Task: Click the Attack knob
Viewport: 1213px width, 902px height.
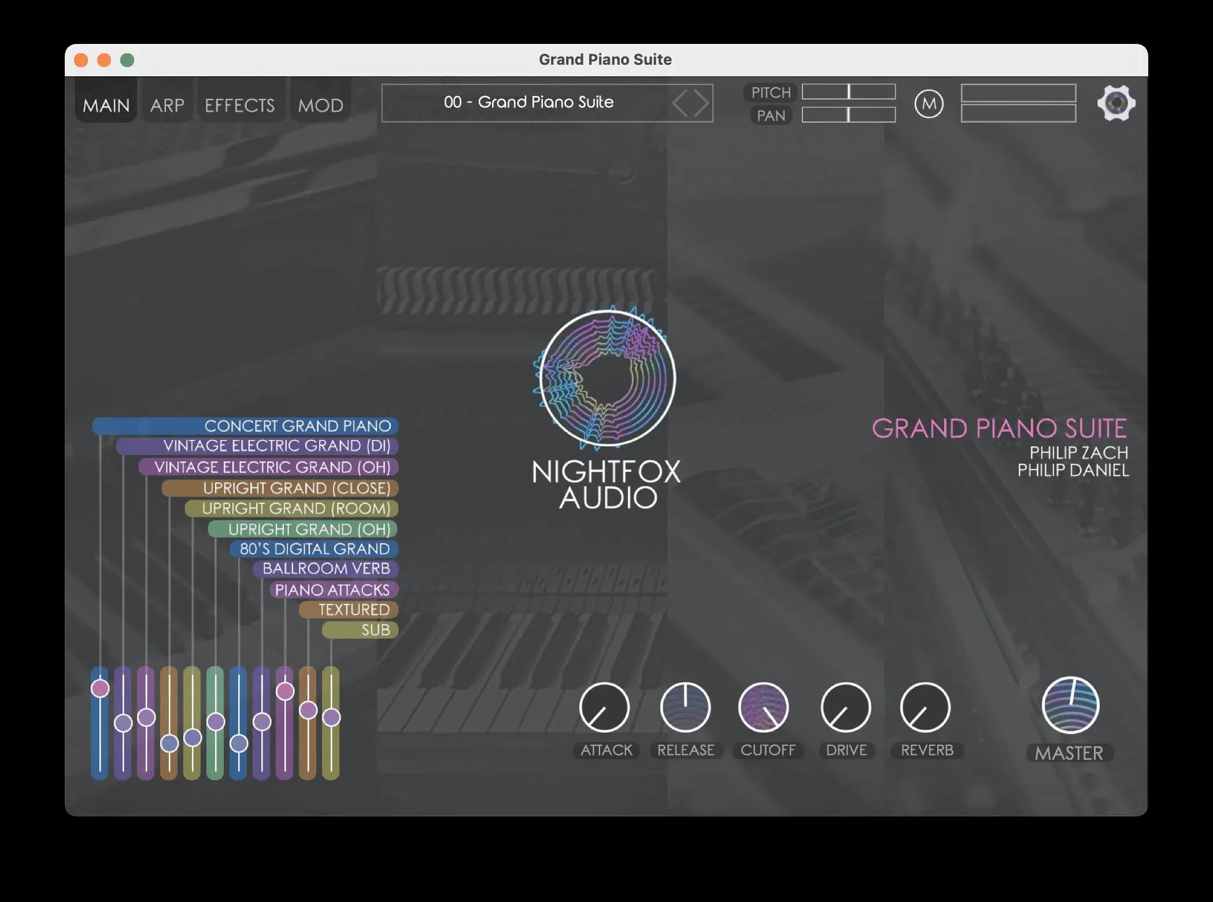Action: tap(605, 707)
